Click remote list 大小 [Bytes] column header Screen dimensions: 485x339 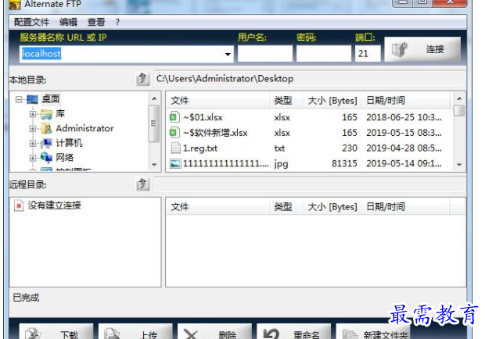click(x=332, y=207)
